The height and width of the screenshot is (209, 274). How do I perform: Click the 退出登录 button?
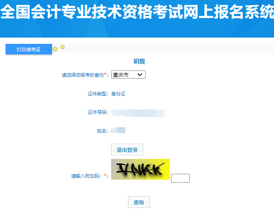127,150
